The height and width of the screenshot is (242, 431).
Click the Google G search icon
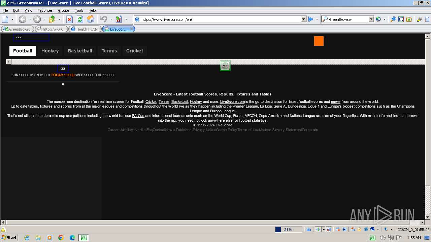click(x=401, y=19)
